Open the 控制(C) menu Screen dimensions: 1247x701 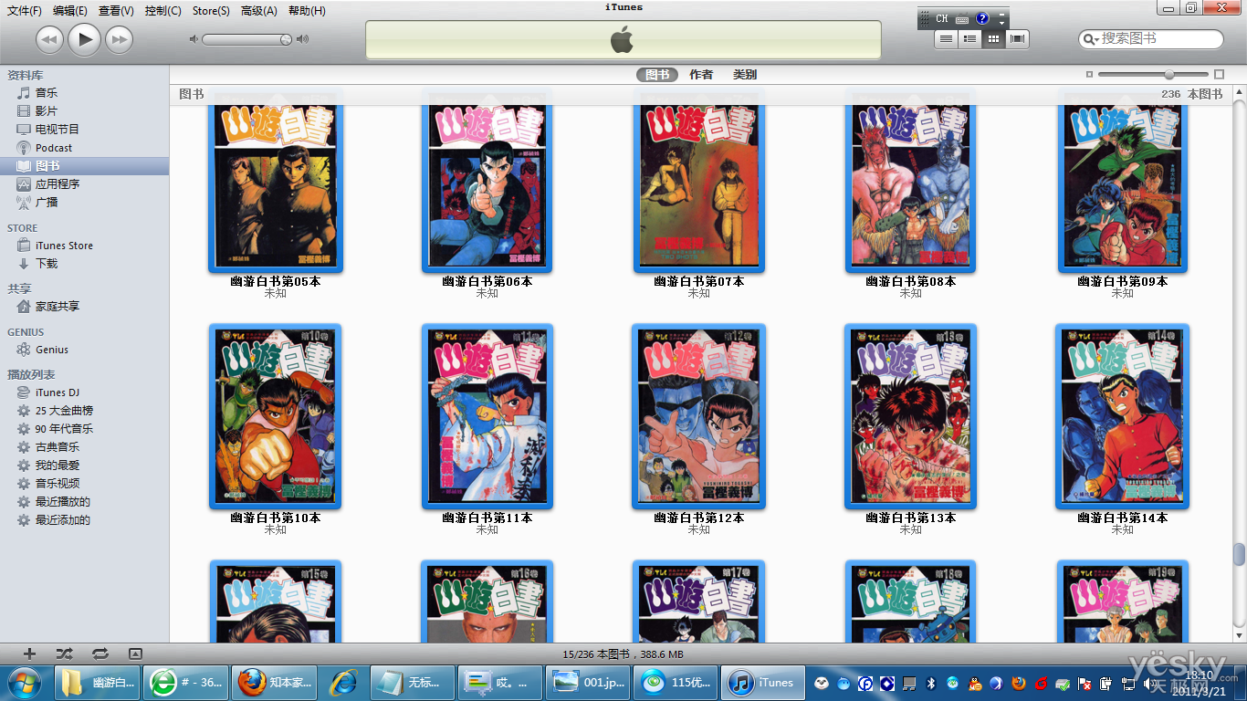point(162,11)
